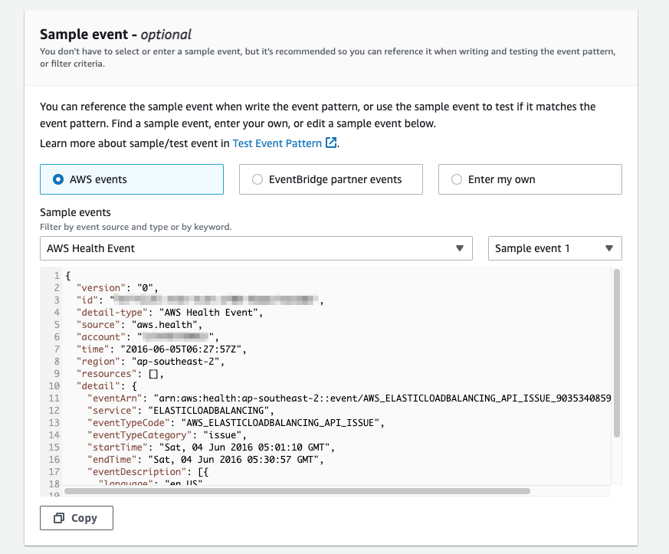This screenshot has height=554, width=669.
Task: Open the Test Event Pattern link
Action: 277,143
